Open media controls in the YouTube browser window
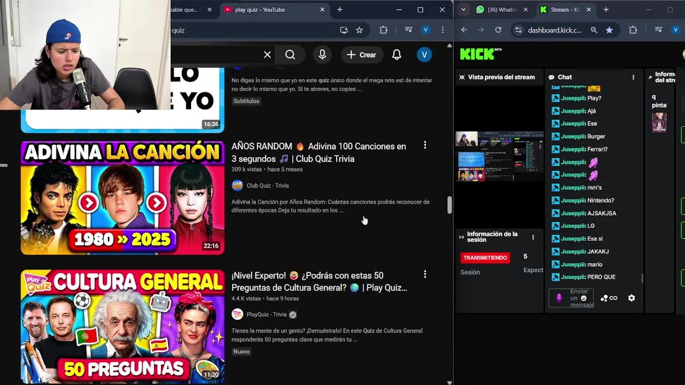This screenshot has width=685, height=385. [x=408, y=30]
